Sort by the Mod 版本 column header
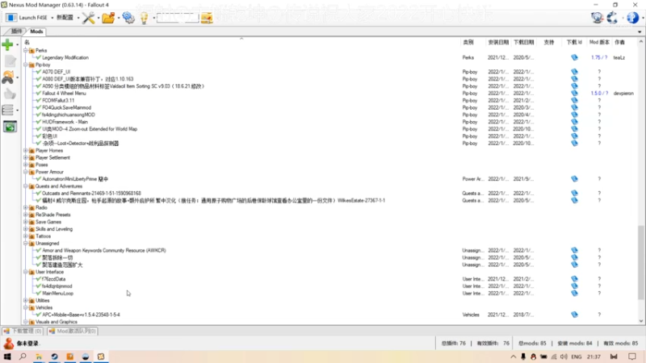The width and height of the screenshot is (646, 363). tap(599, 42)
